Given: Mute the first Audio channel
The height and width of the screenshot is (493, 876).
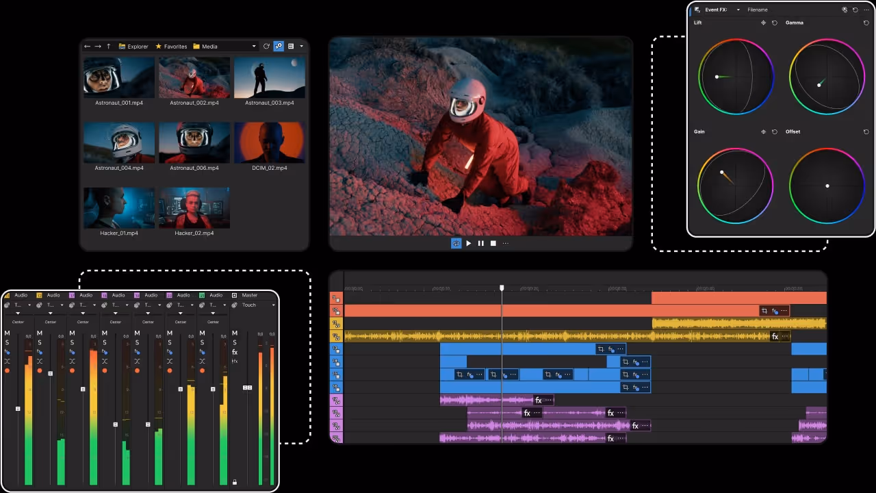Looking at the screenshot, I should (7, 333).
